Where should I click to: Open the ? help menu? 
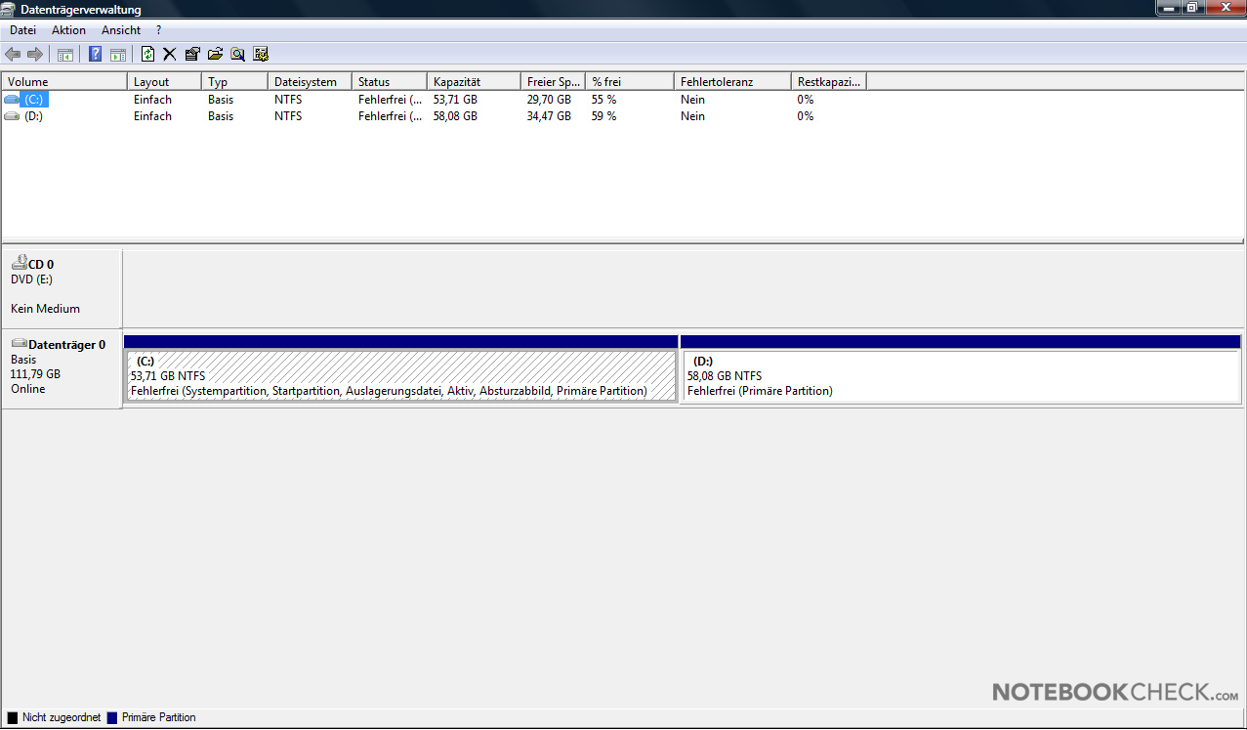[159, 30]
